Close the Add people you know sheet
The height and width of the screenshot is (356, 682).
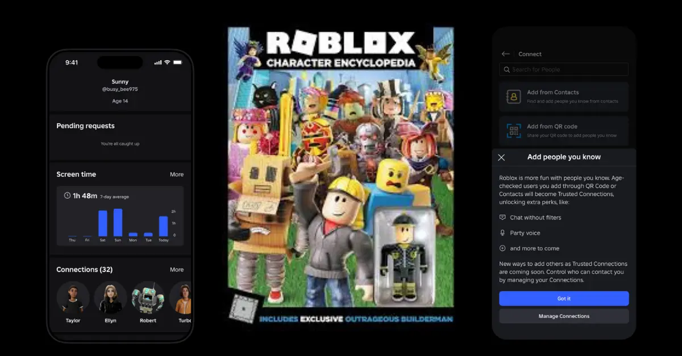501,158
